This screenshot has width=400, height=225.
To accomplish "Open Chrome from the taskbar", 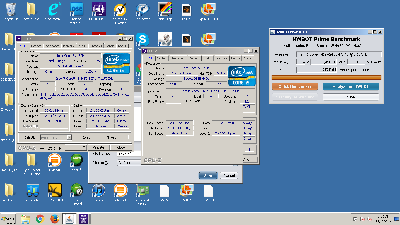I will coord(40,219).
